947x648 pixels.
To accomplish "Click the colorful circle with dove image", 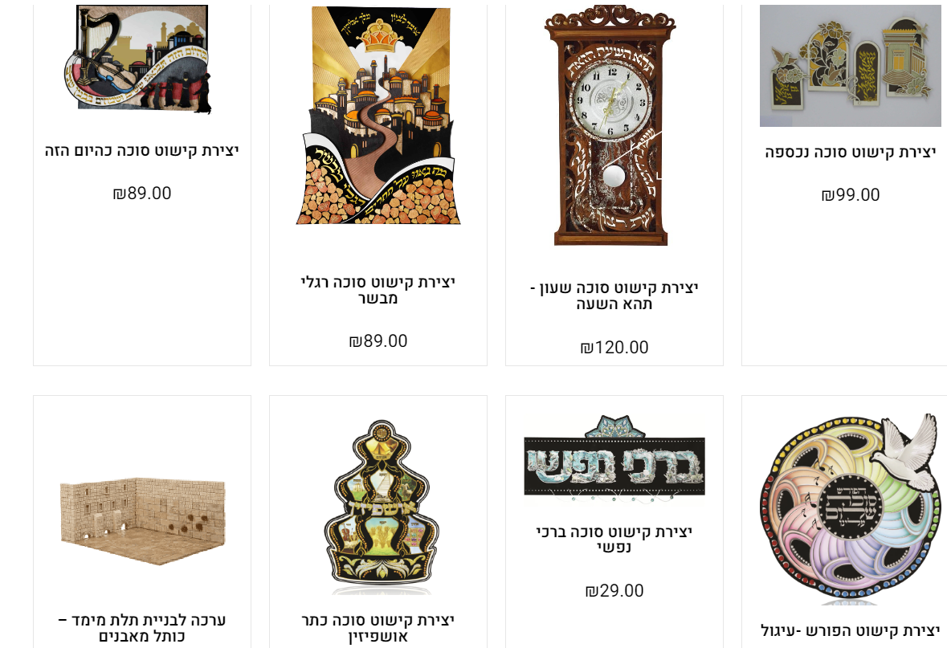I will [x=851, y=508].
